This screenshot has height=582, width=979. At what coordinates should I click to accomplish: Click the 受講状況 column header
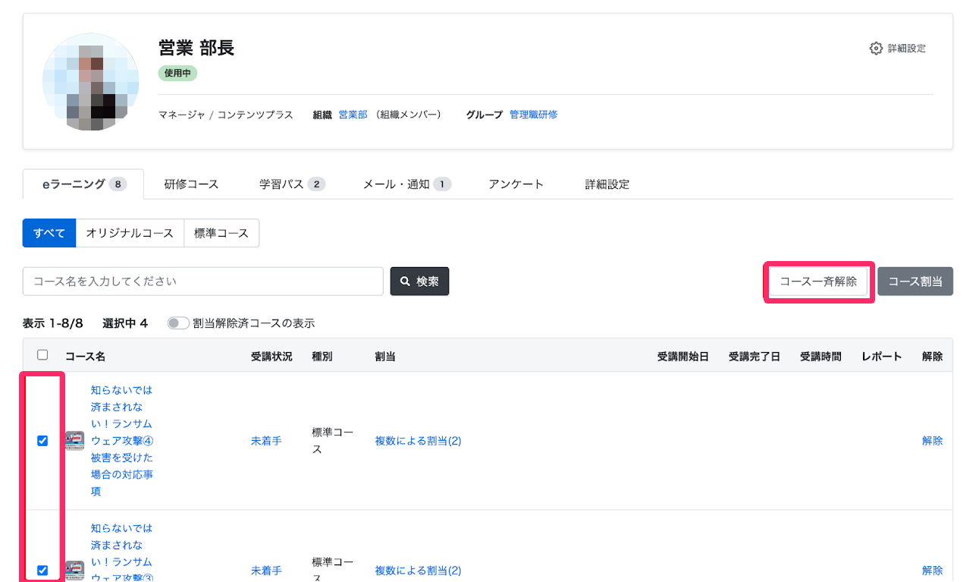[x=271, y=356]
